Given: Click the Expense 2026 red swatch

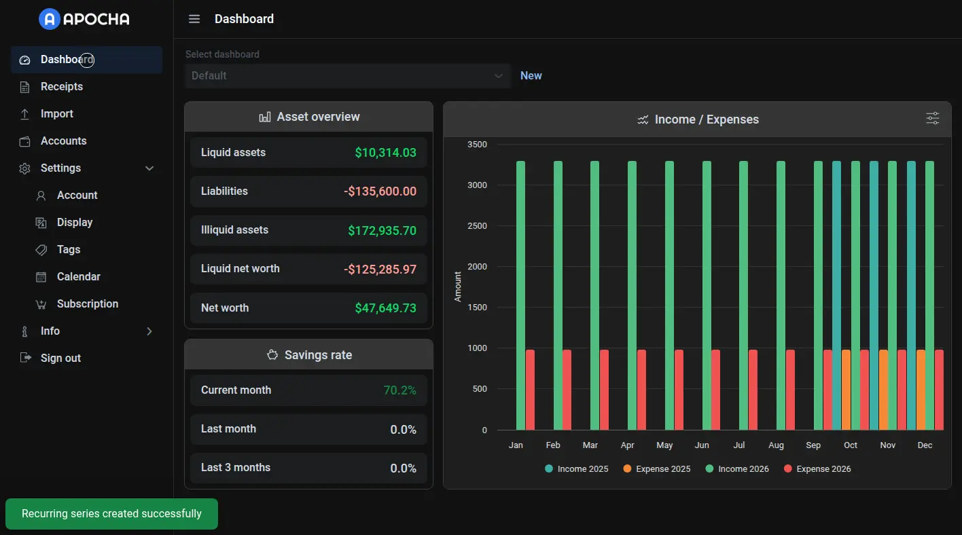Looking at the screenshot, I should coord(788,469).
